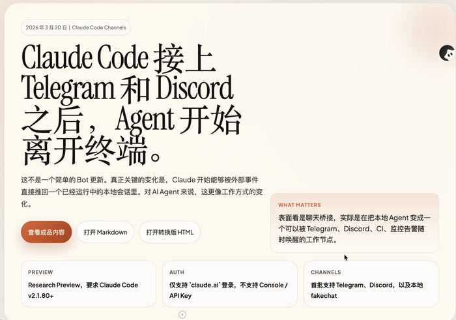The width and height of the screenshot is (456, 320).
Task: Open the AUTH card about claude.ai login
Action: click(x=230, y=284)
